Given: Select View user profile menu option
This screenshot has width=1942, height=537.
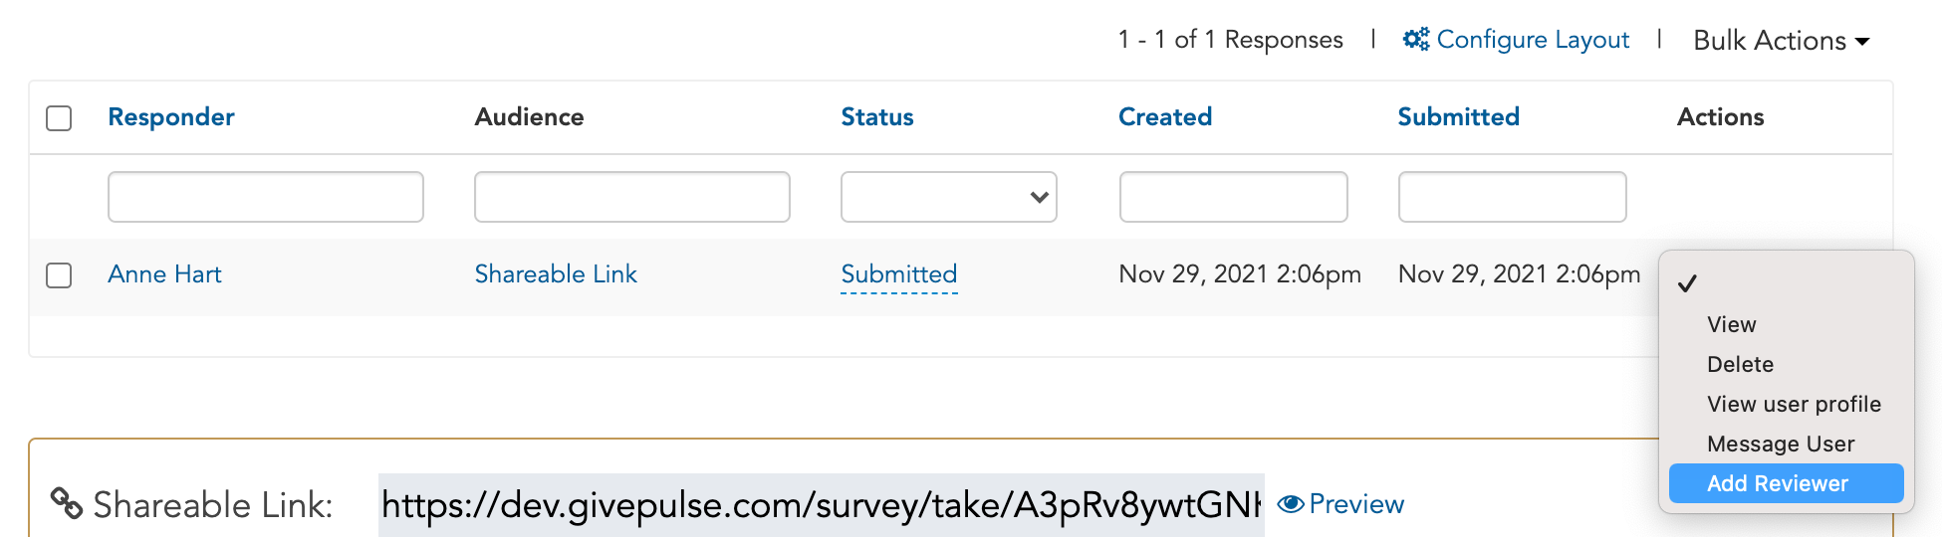Looking at the screenshot, I should click(x=1794, y=404).
